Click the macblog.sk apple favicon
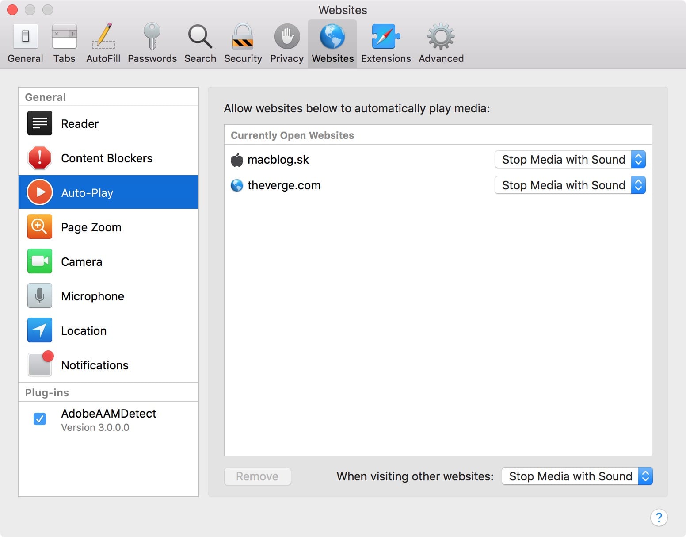The height and width of the screenshot is (537, 686). point(237,160)
